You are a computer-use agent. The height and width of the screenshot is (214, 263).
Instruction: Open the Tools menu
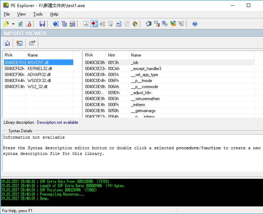click(38, 14)
